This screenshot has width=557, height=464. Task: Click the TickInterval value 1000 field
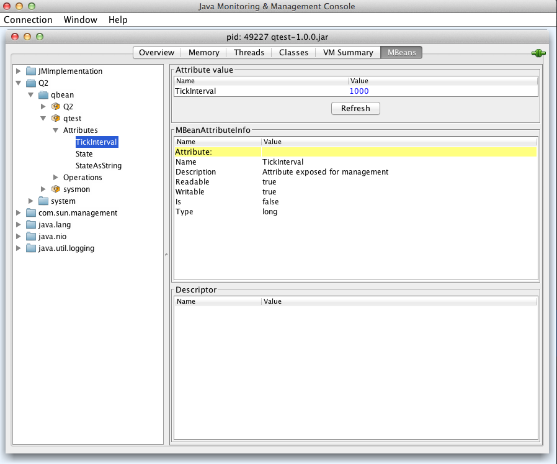[359, 91]
